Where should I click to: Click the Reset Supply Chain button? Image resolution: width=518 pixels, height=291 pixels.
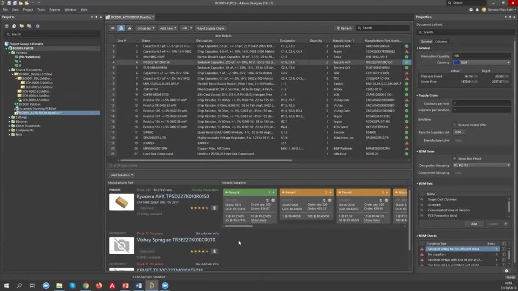[210, 29]
